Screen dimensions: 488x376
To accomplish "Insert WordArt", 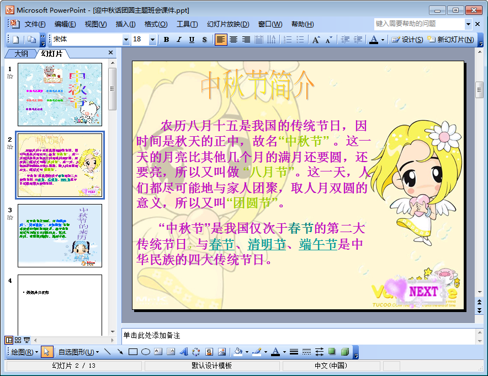I will pyautogui.click(x=184, y=352).
